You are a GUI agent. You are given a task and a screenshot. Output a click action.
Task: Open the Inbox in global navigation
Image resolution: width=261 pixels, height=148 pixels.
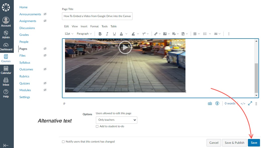click(x=6, y=82)
